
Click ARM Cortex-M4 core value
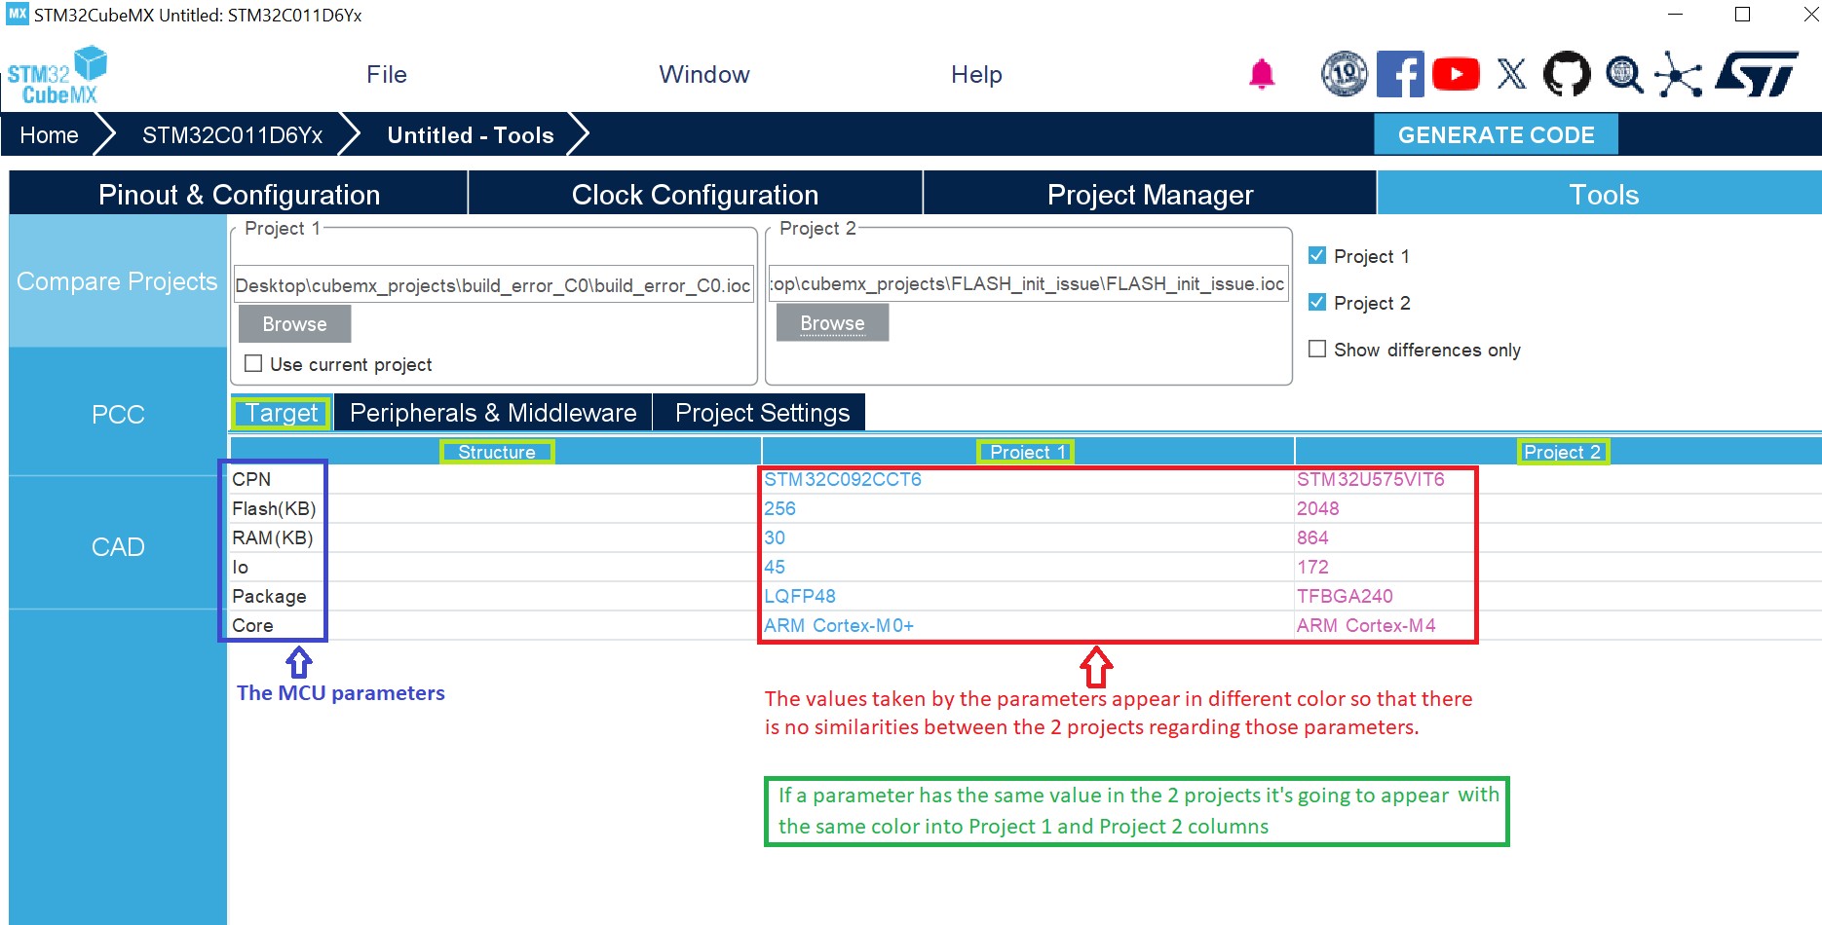(1366, 625)
